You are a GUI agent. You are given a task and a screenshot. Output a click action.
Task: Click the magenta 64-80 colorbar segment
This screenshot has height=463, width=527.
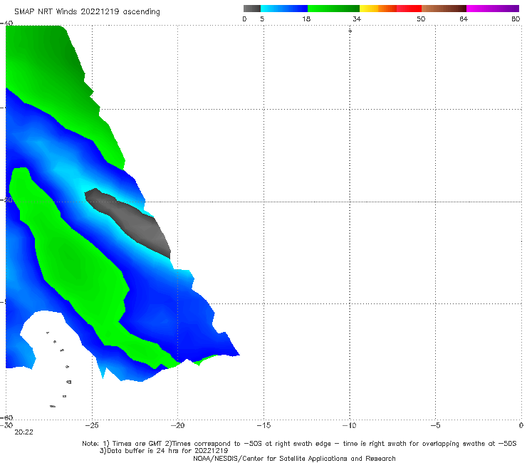(493, 9)
